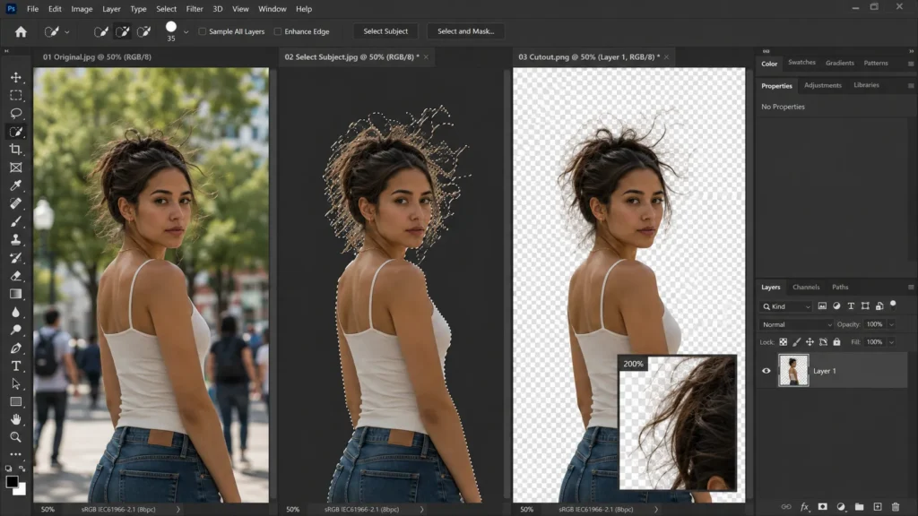Choose Add to Selection mode icon
The image size is (918, 516).
122,31
